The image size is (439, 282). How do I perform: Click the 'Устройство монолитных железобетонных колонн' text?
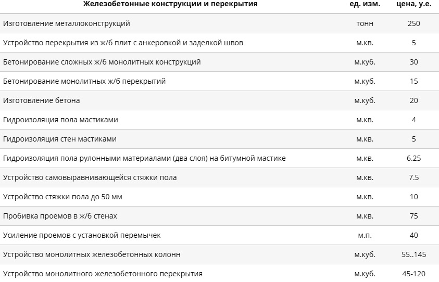92,254
